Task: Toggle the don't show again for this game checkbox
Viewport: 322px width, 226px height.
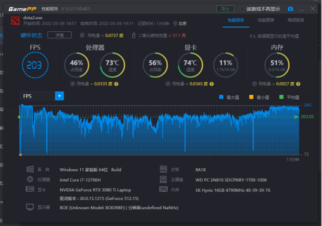Action: pyautogui.click(x=242, y=9)
